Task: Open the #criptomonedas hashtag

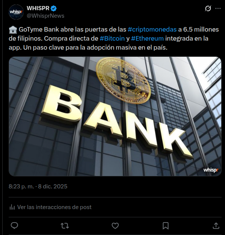Action: [152, 30]
